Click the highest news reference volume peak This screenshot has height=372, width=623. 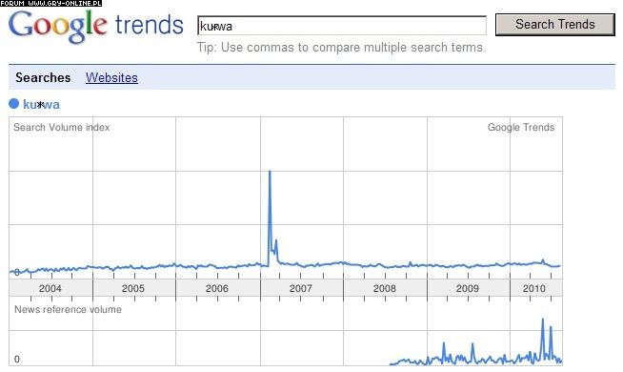click(543, 320)
